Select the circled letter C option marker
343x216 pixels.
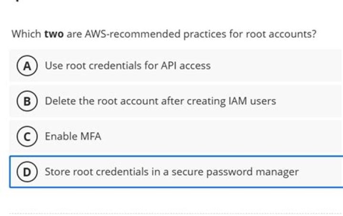click(x=24, y=137)
